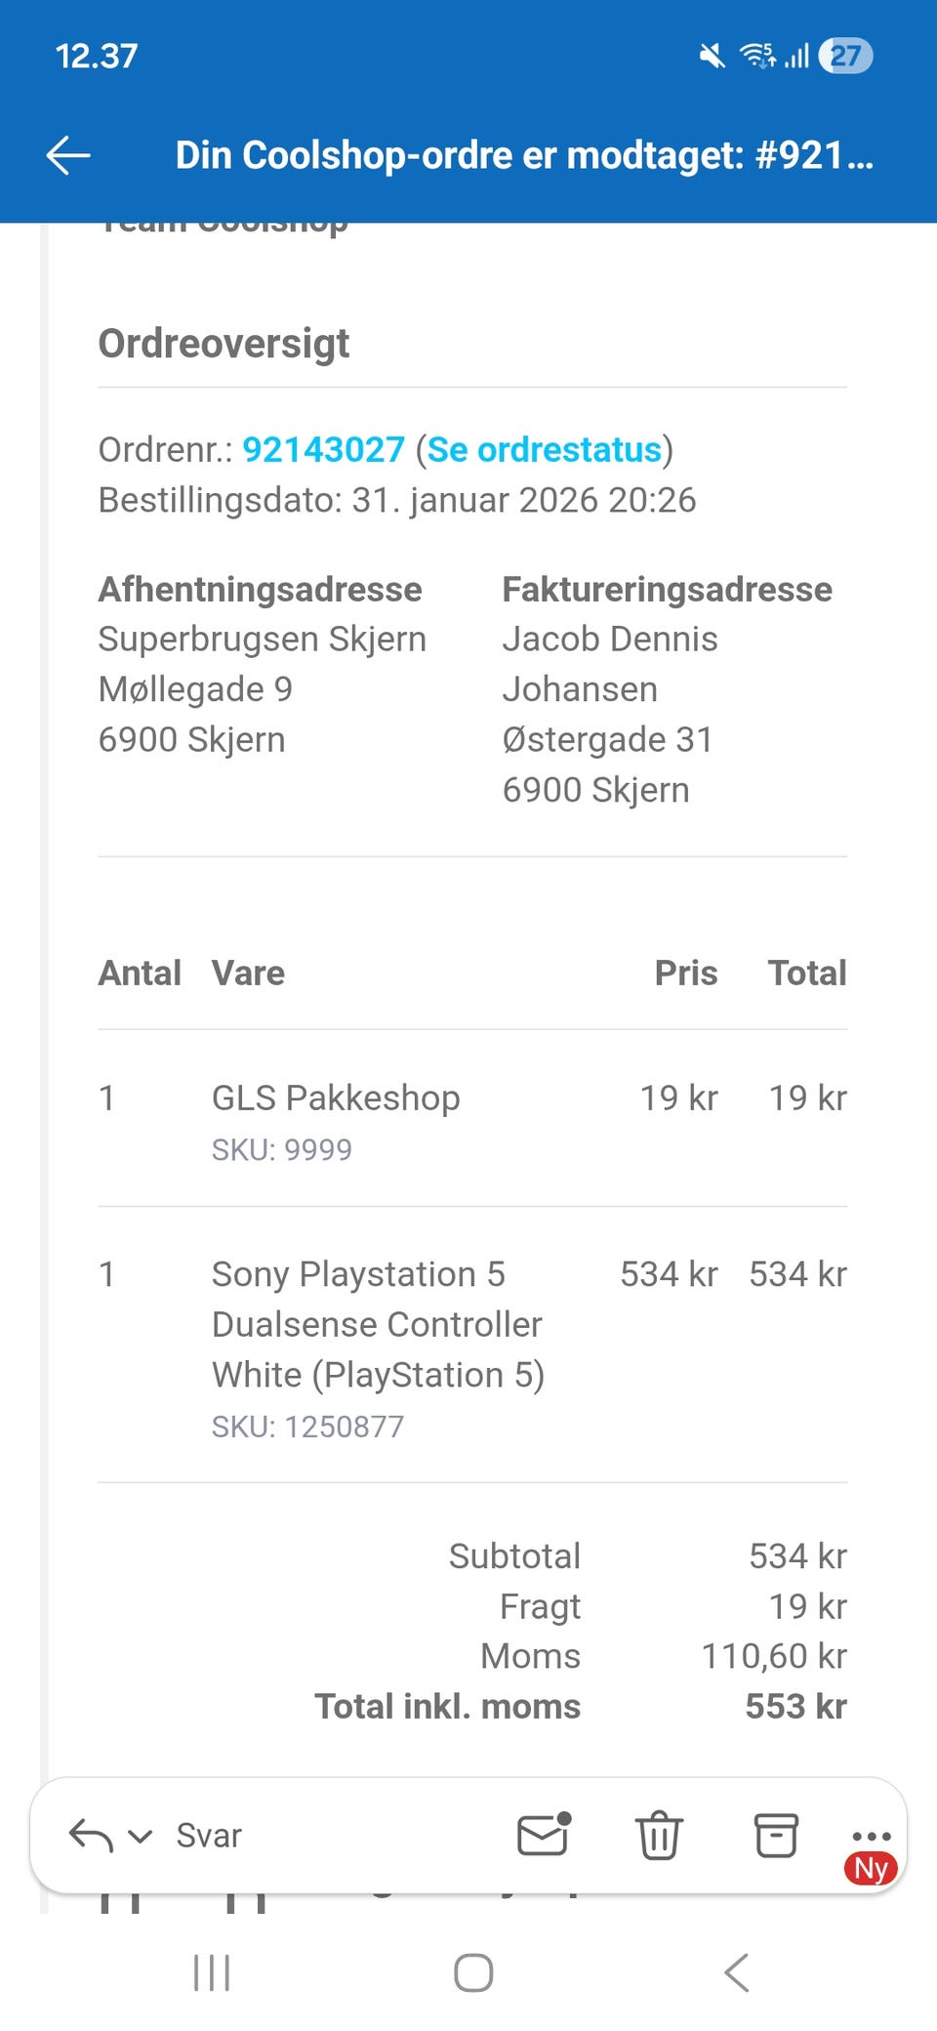Open Android recent apps button
Screen dimensions: 937x2031
pyautogui.click(x=212, y=1972)
